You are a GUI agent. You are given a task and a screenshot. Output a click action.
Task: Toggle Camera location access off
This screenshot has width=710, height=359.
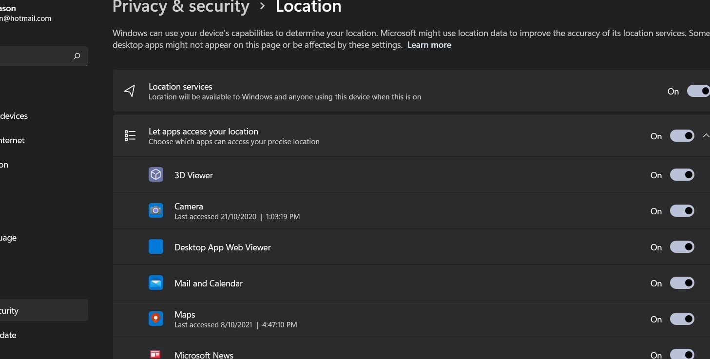[x=682, y=211]
